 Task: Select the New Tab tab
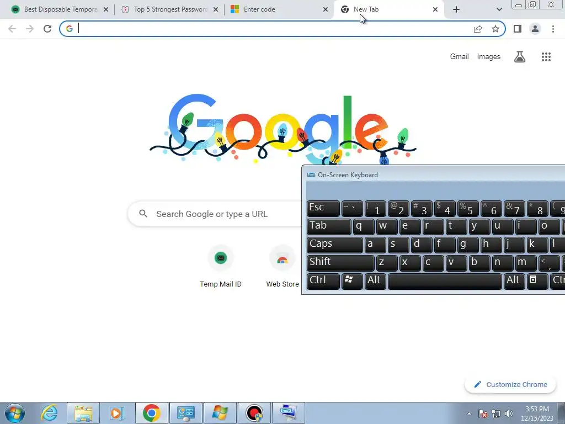pos(389,9)
